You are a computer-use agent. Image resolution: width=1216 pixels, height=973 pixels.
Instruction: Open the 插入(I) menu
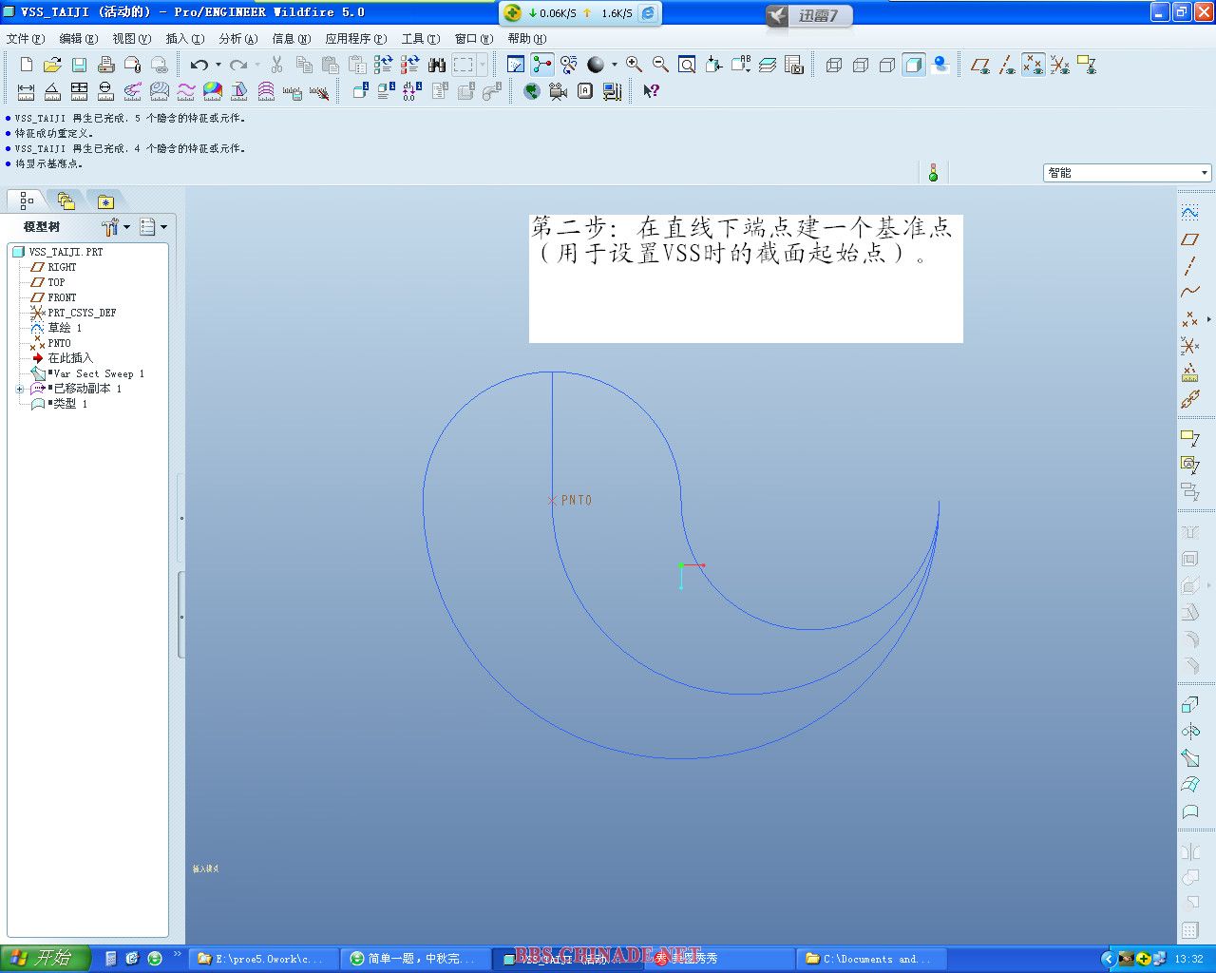coord(184,39)
